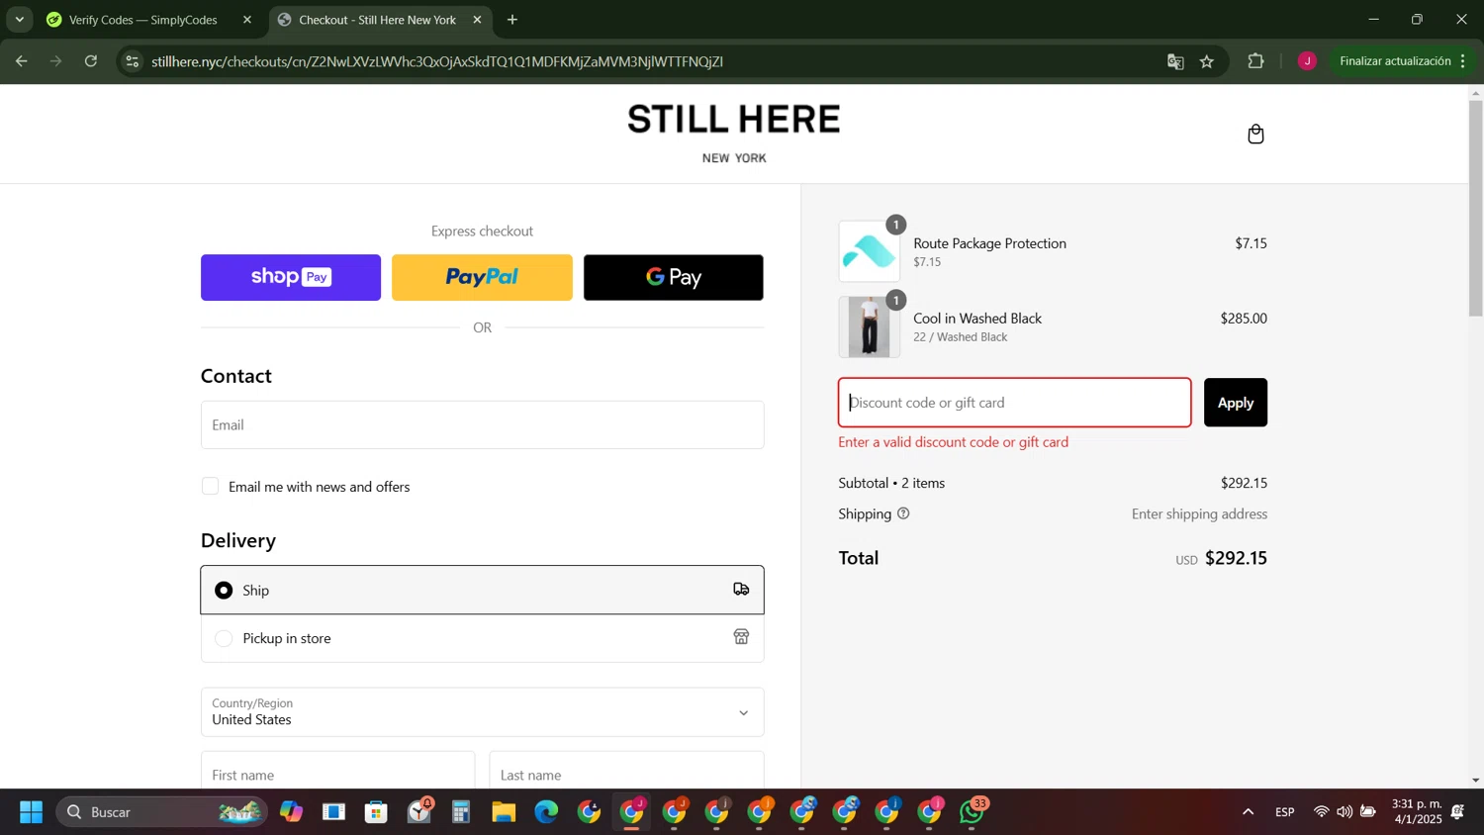Focus the First name field
This screenshot has height=835, width=1484.
tap(337, 771)
